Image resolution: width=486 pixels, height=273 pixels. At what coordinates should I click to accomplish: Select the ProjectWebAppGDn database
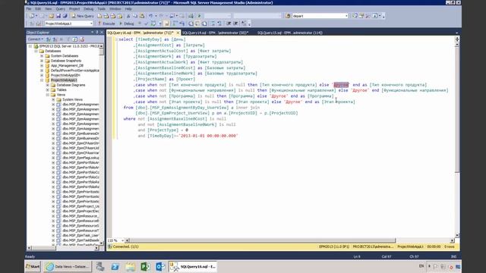tap(65, 75)
